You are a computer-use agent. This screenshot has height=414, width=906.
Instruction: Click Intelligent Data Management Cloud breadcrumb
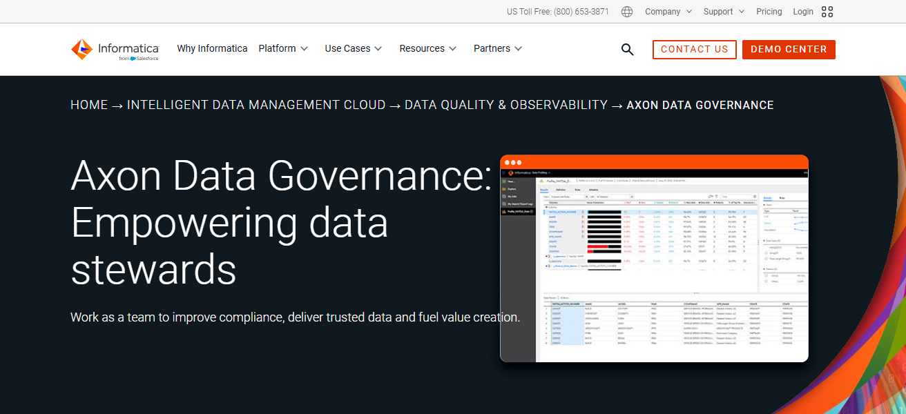256,106
